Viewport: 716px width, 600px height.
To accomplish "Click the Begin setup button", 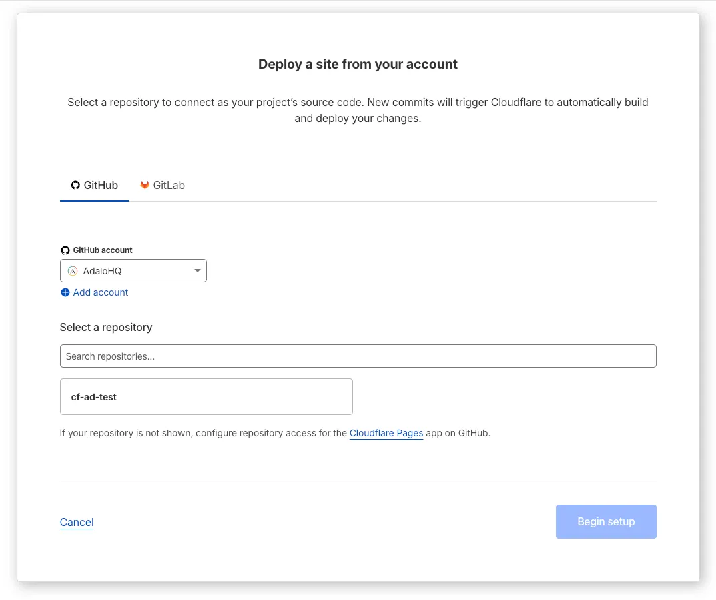I will pos(606,521).
